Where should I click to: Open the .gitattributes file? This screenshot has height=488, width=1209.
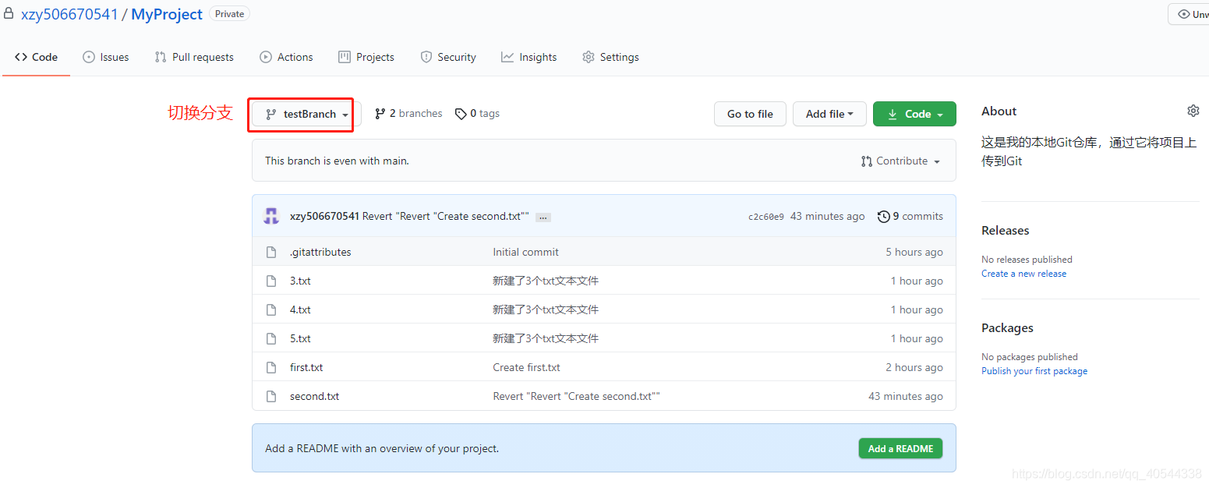point(320,252)
